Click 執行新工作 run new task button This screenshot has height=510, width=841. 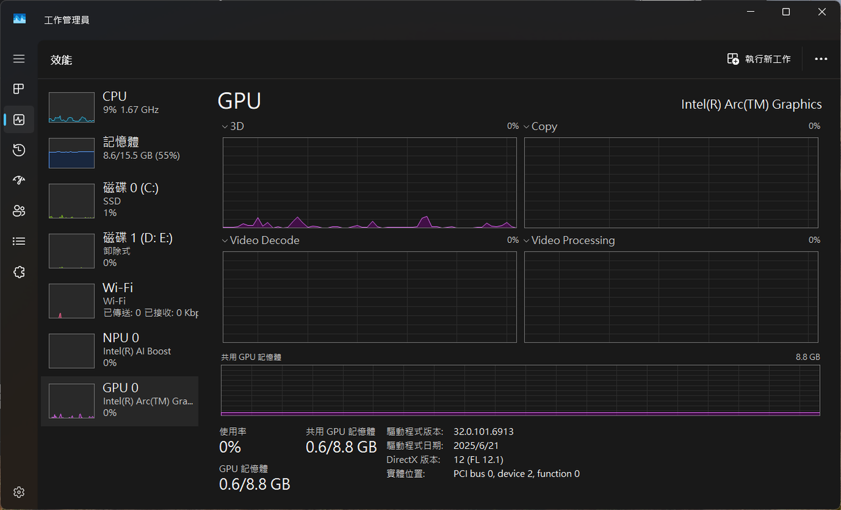click(x=759, y=59)
